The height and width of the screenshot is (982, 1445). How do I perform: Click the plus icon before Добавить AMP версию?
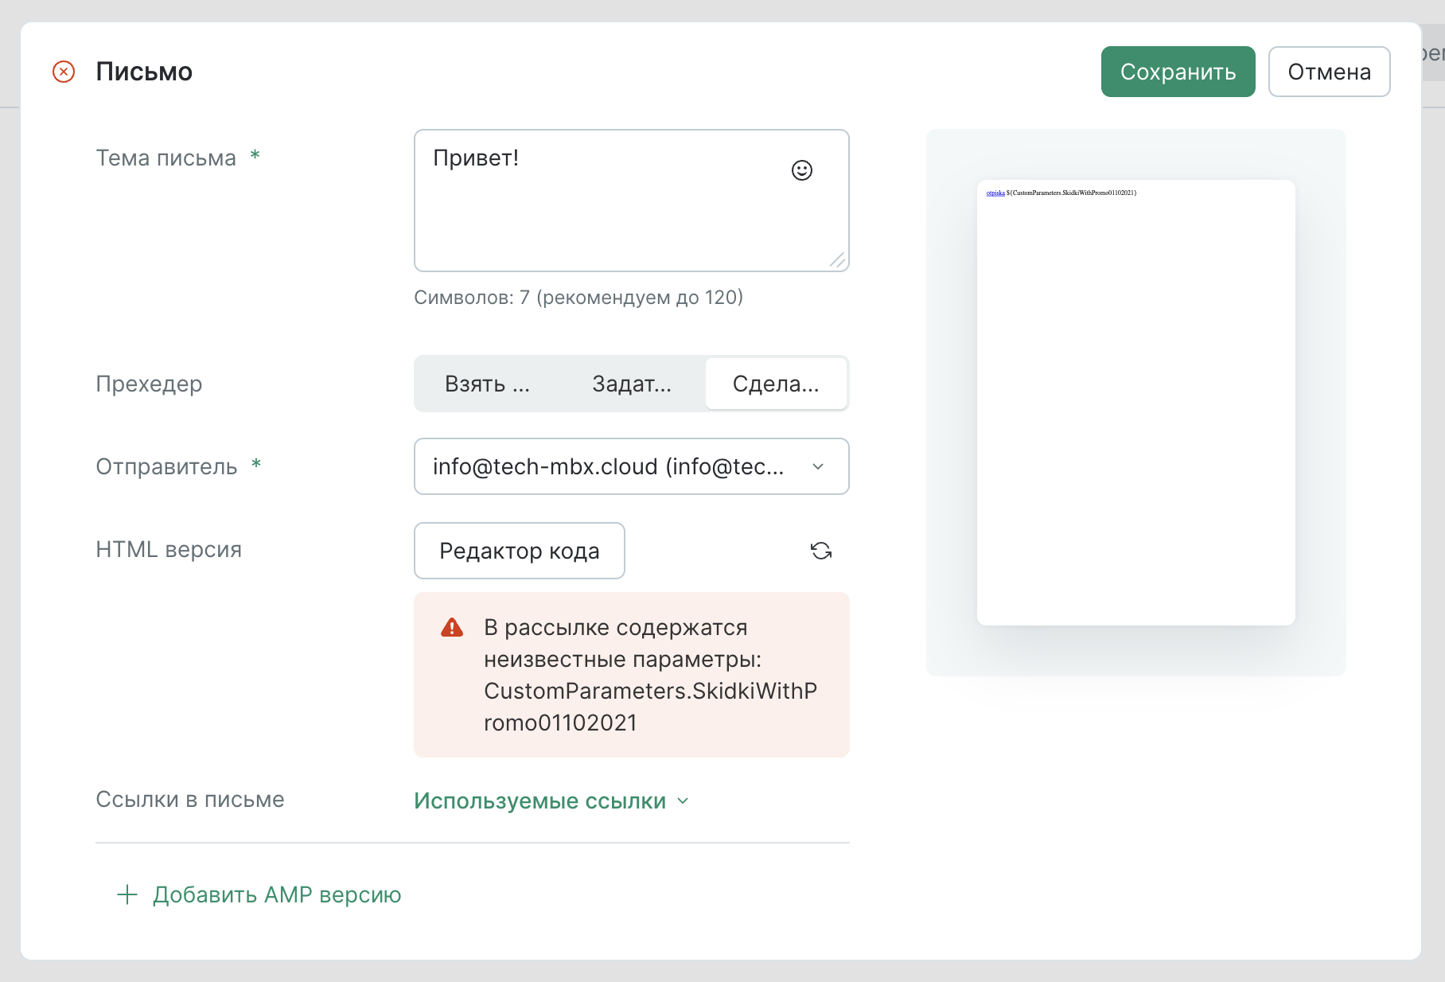pyautogui.click(x=127, y=894)
